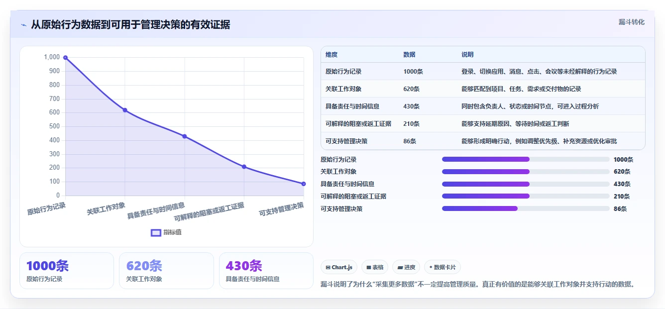
Task: Click the 具备责任与时间信息 cell in the table
Action: [x=352, y=106]
